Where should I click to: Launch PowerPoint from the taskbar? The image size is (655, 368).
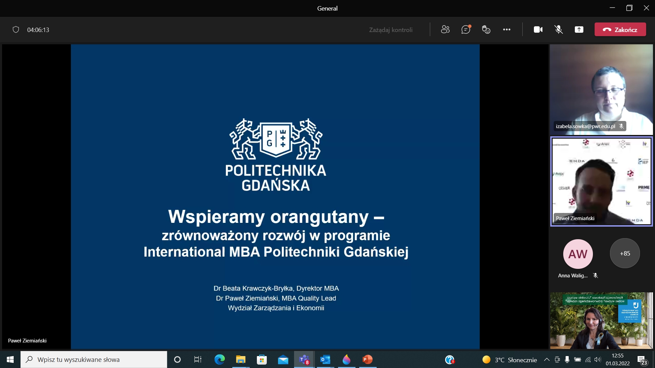tap(367, 359)
